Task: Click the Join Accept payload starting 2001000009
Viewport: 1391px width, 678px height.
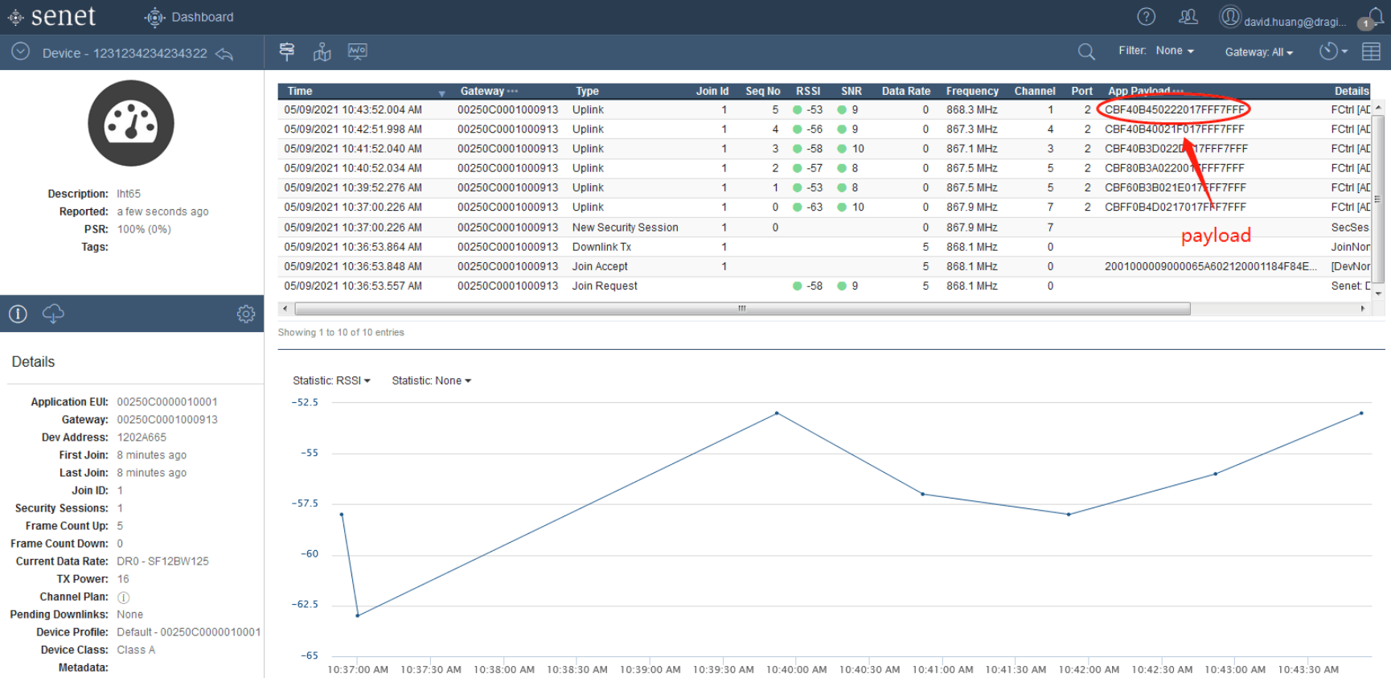Action: 1211,266
